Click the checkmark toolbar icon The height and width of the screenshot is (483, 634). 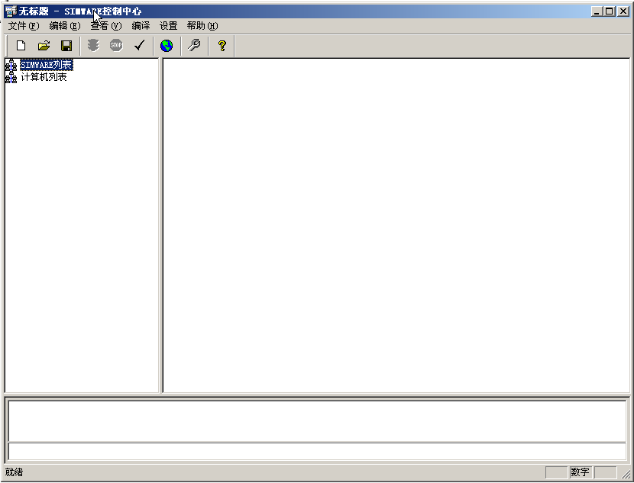click(x=139, y=46)
